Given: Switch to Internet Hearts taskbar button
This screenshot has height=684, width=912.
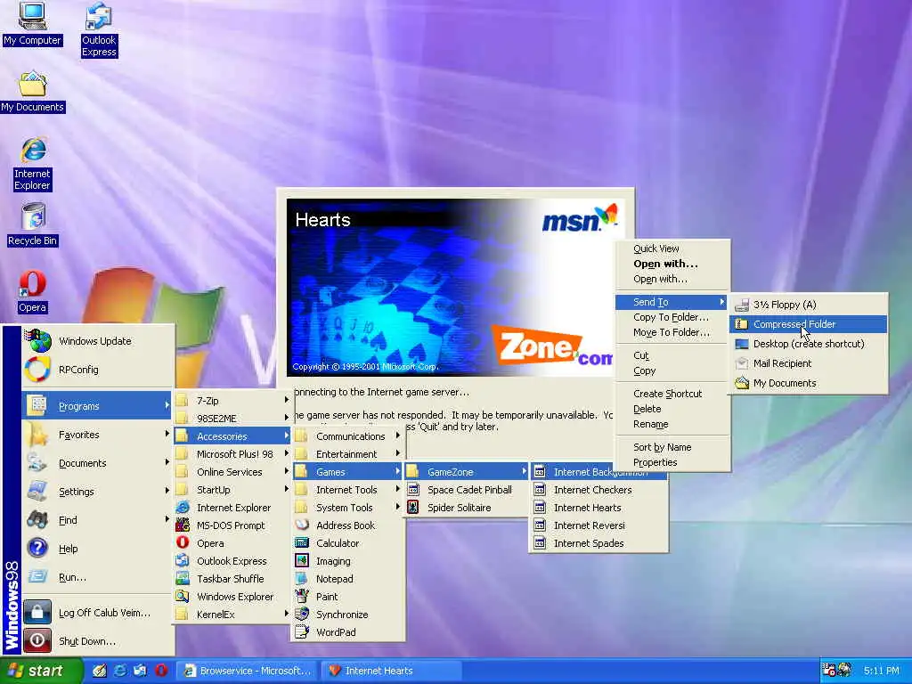Looking at the screenshot, I should click(x=391, y=671).
